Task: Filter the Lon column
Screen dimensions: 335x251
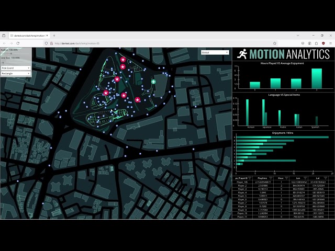Action: point(305,178)
